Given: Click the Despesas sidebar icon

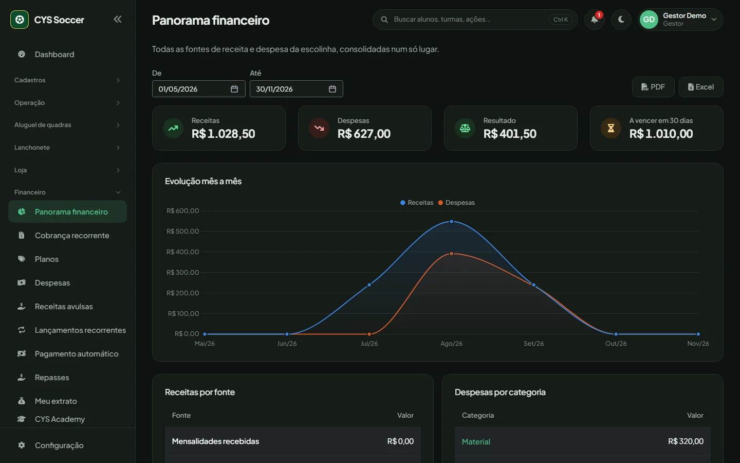Looking at the screenshot, I should tap(22, 283).
